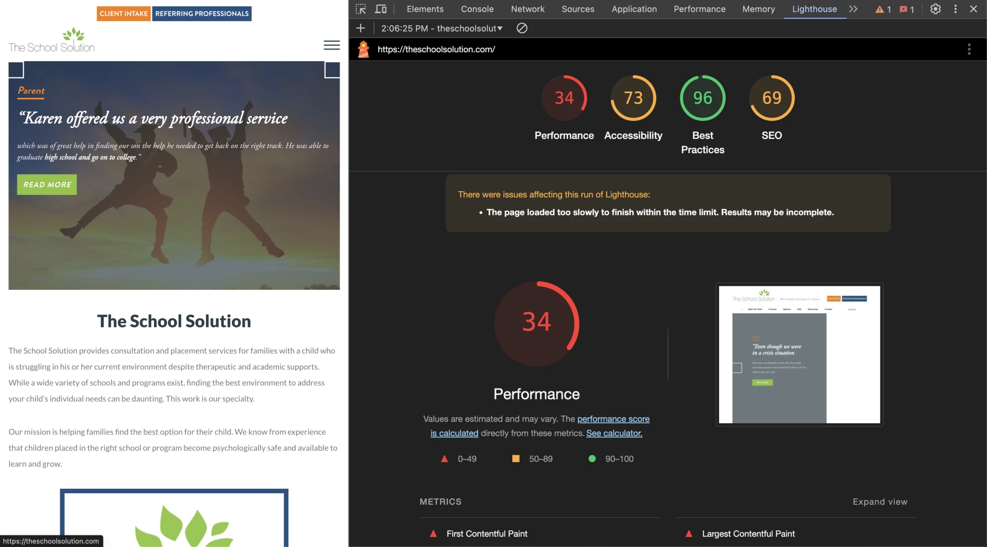This screenshot has width=987, height=547.
Task: Open the website hamburger menu
Action: 332,45
